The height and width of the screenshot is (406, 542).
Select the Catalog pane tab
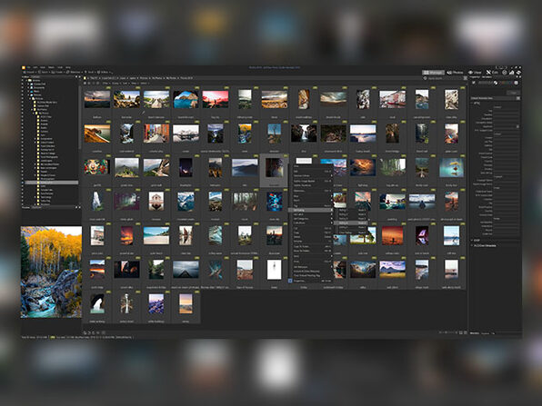[35, 77]
